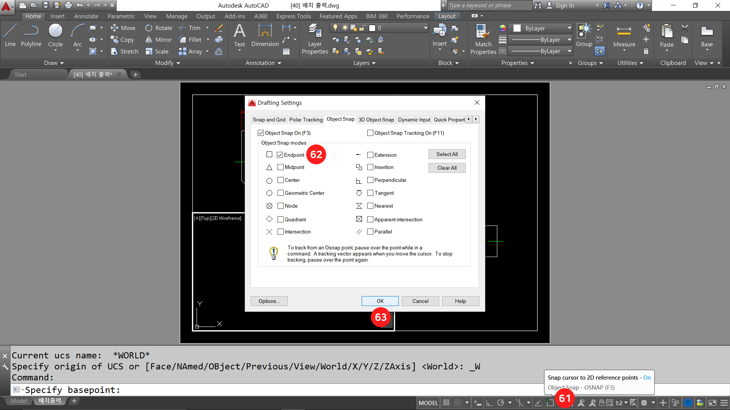
Task: Click the layer 0 white color swatch
Action: 372,28
